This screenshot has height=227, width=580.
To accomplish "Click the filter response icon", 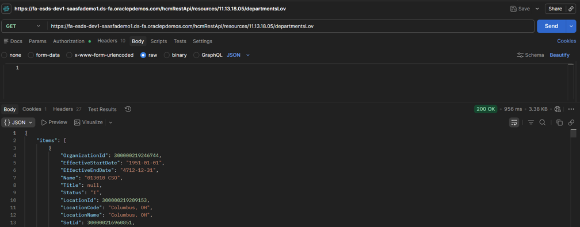I will (531, 122).
